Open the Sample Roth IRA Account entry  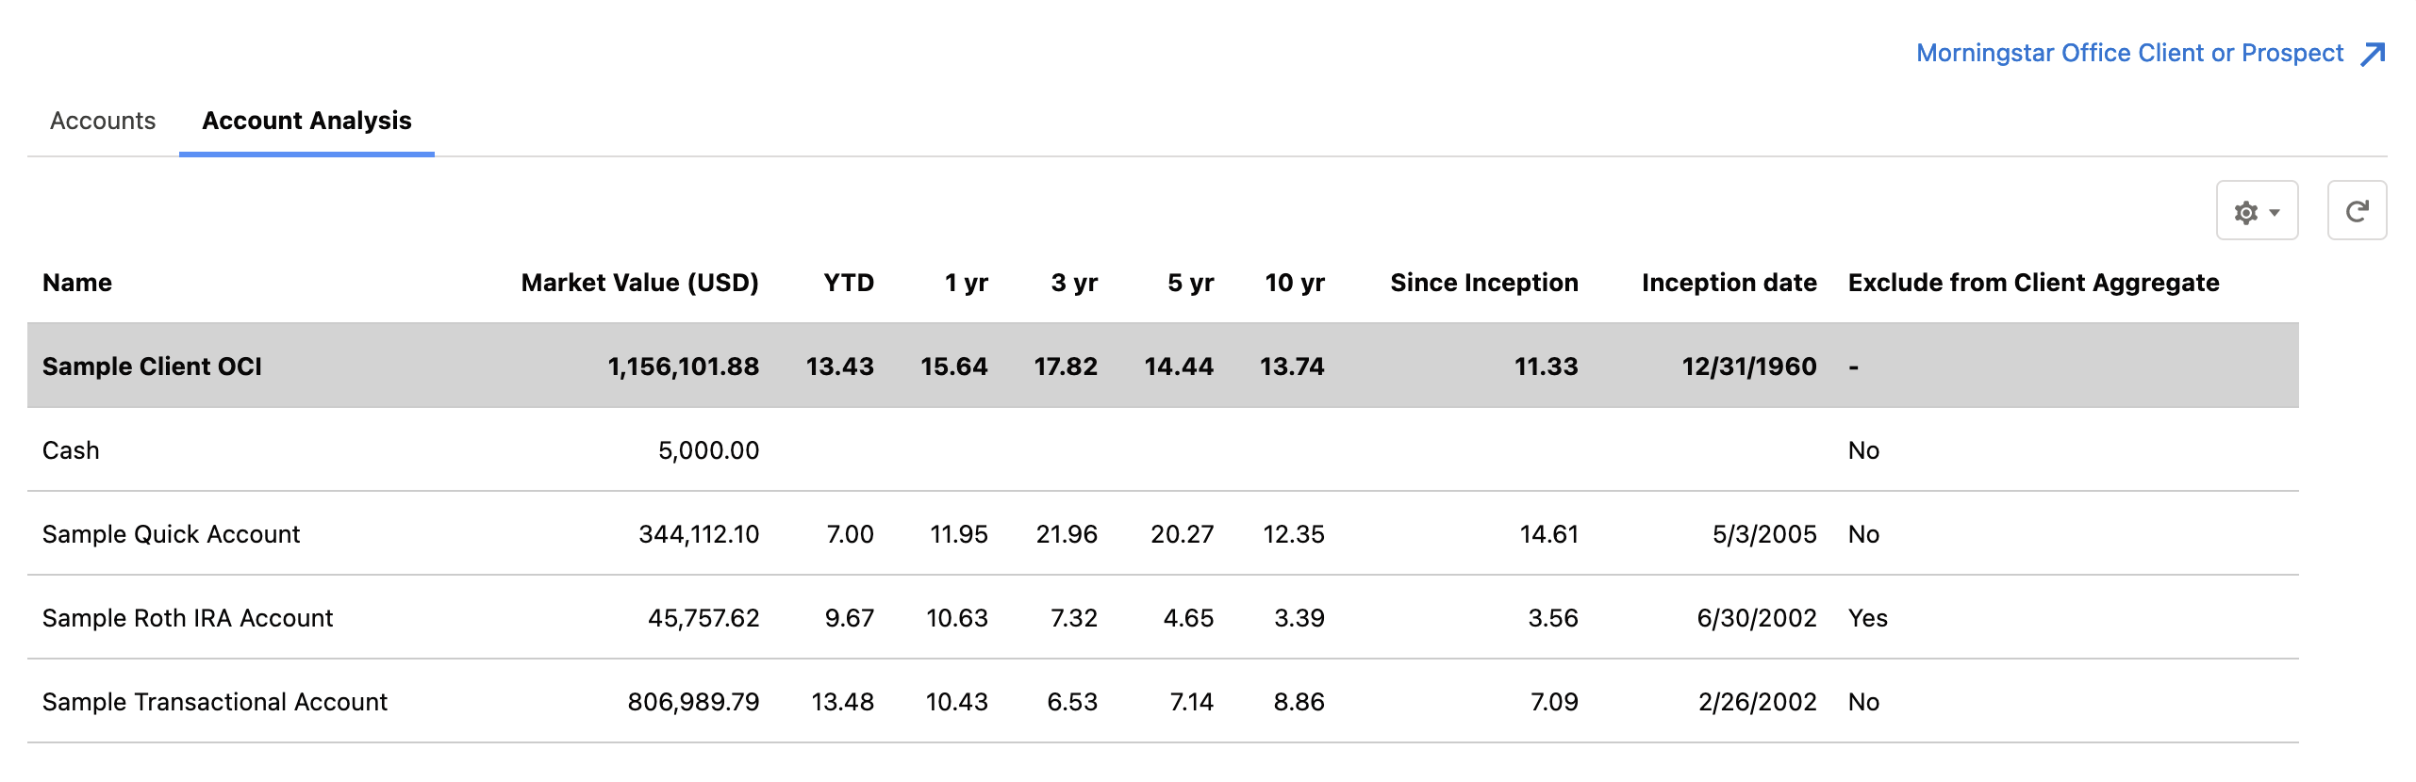(x=188, y=618)
